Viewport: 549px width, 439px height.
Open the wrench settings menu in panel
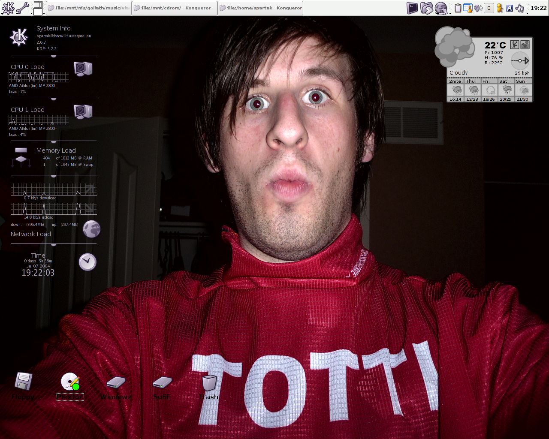pyautogui.click(x=22, y=8)
